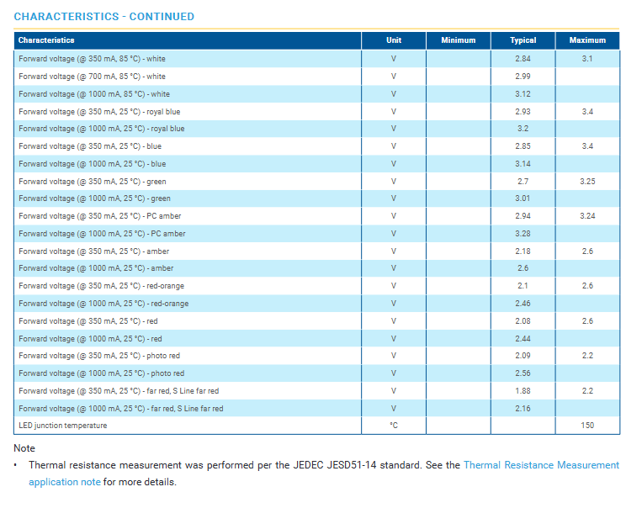Image resolution: width=626 pixels, height=508 pixels.
Task: Click the Characteristics column header
Action: pyautogui.click(x=46, y=40)
